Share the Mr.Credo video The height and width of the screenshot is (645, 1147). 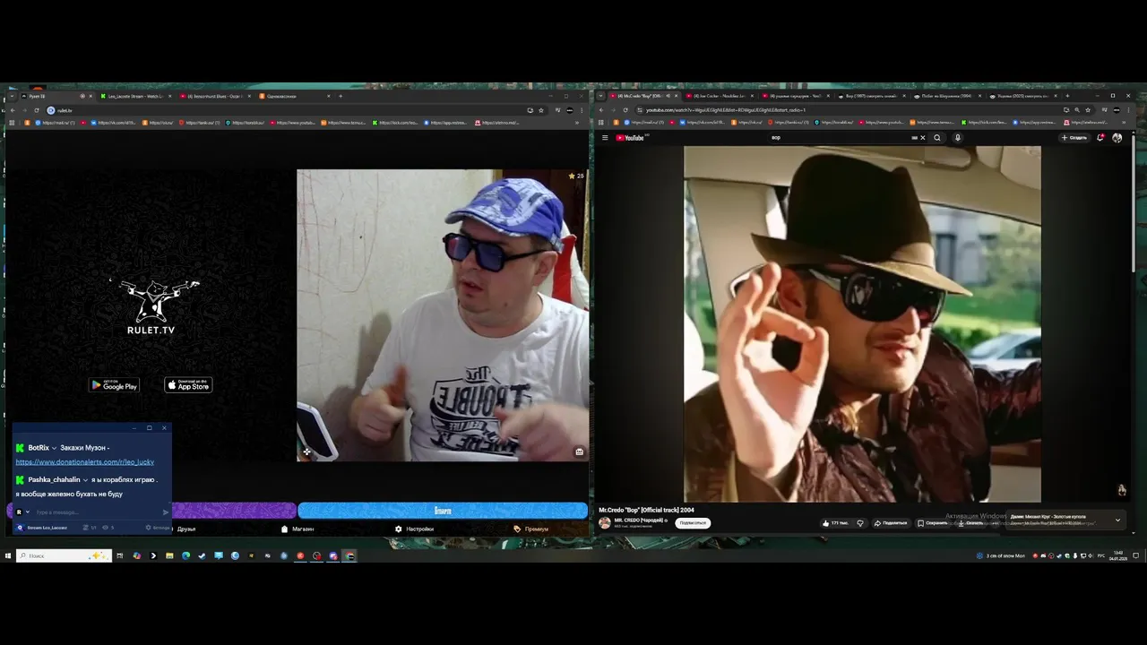coord(891,523)
